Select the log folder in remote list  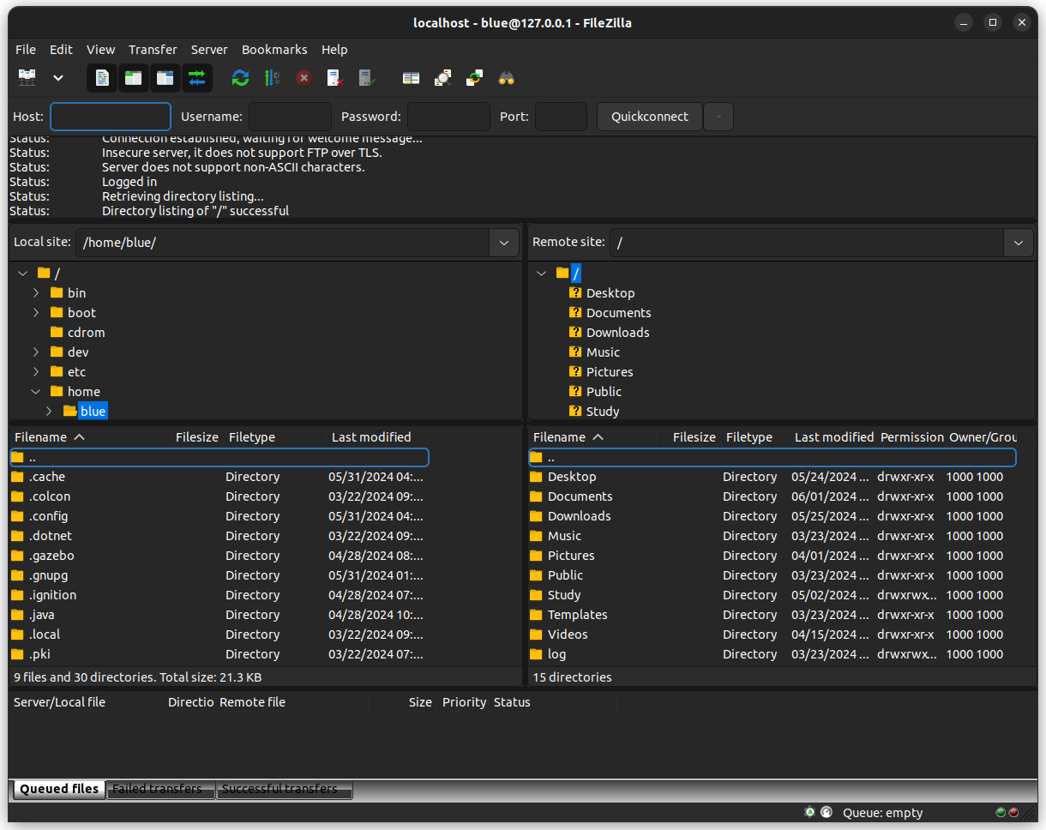tap(772, 654)
